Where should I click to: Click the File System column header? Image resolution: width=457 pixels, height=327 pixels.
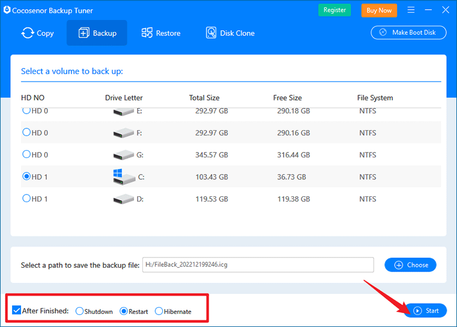375,98
